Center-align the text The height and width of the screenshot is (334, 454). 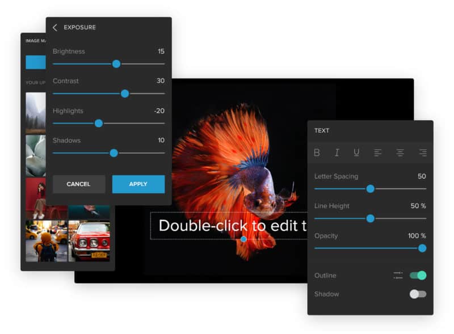click(400, 153)
